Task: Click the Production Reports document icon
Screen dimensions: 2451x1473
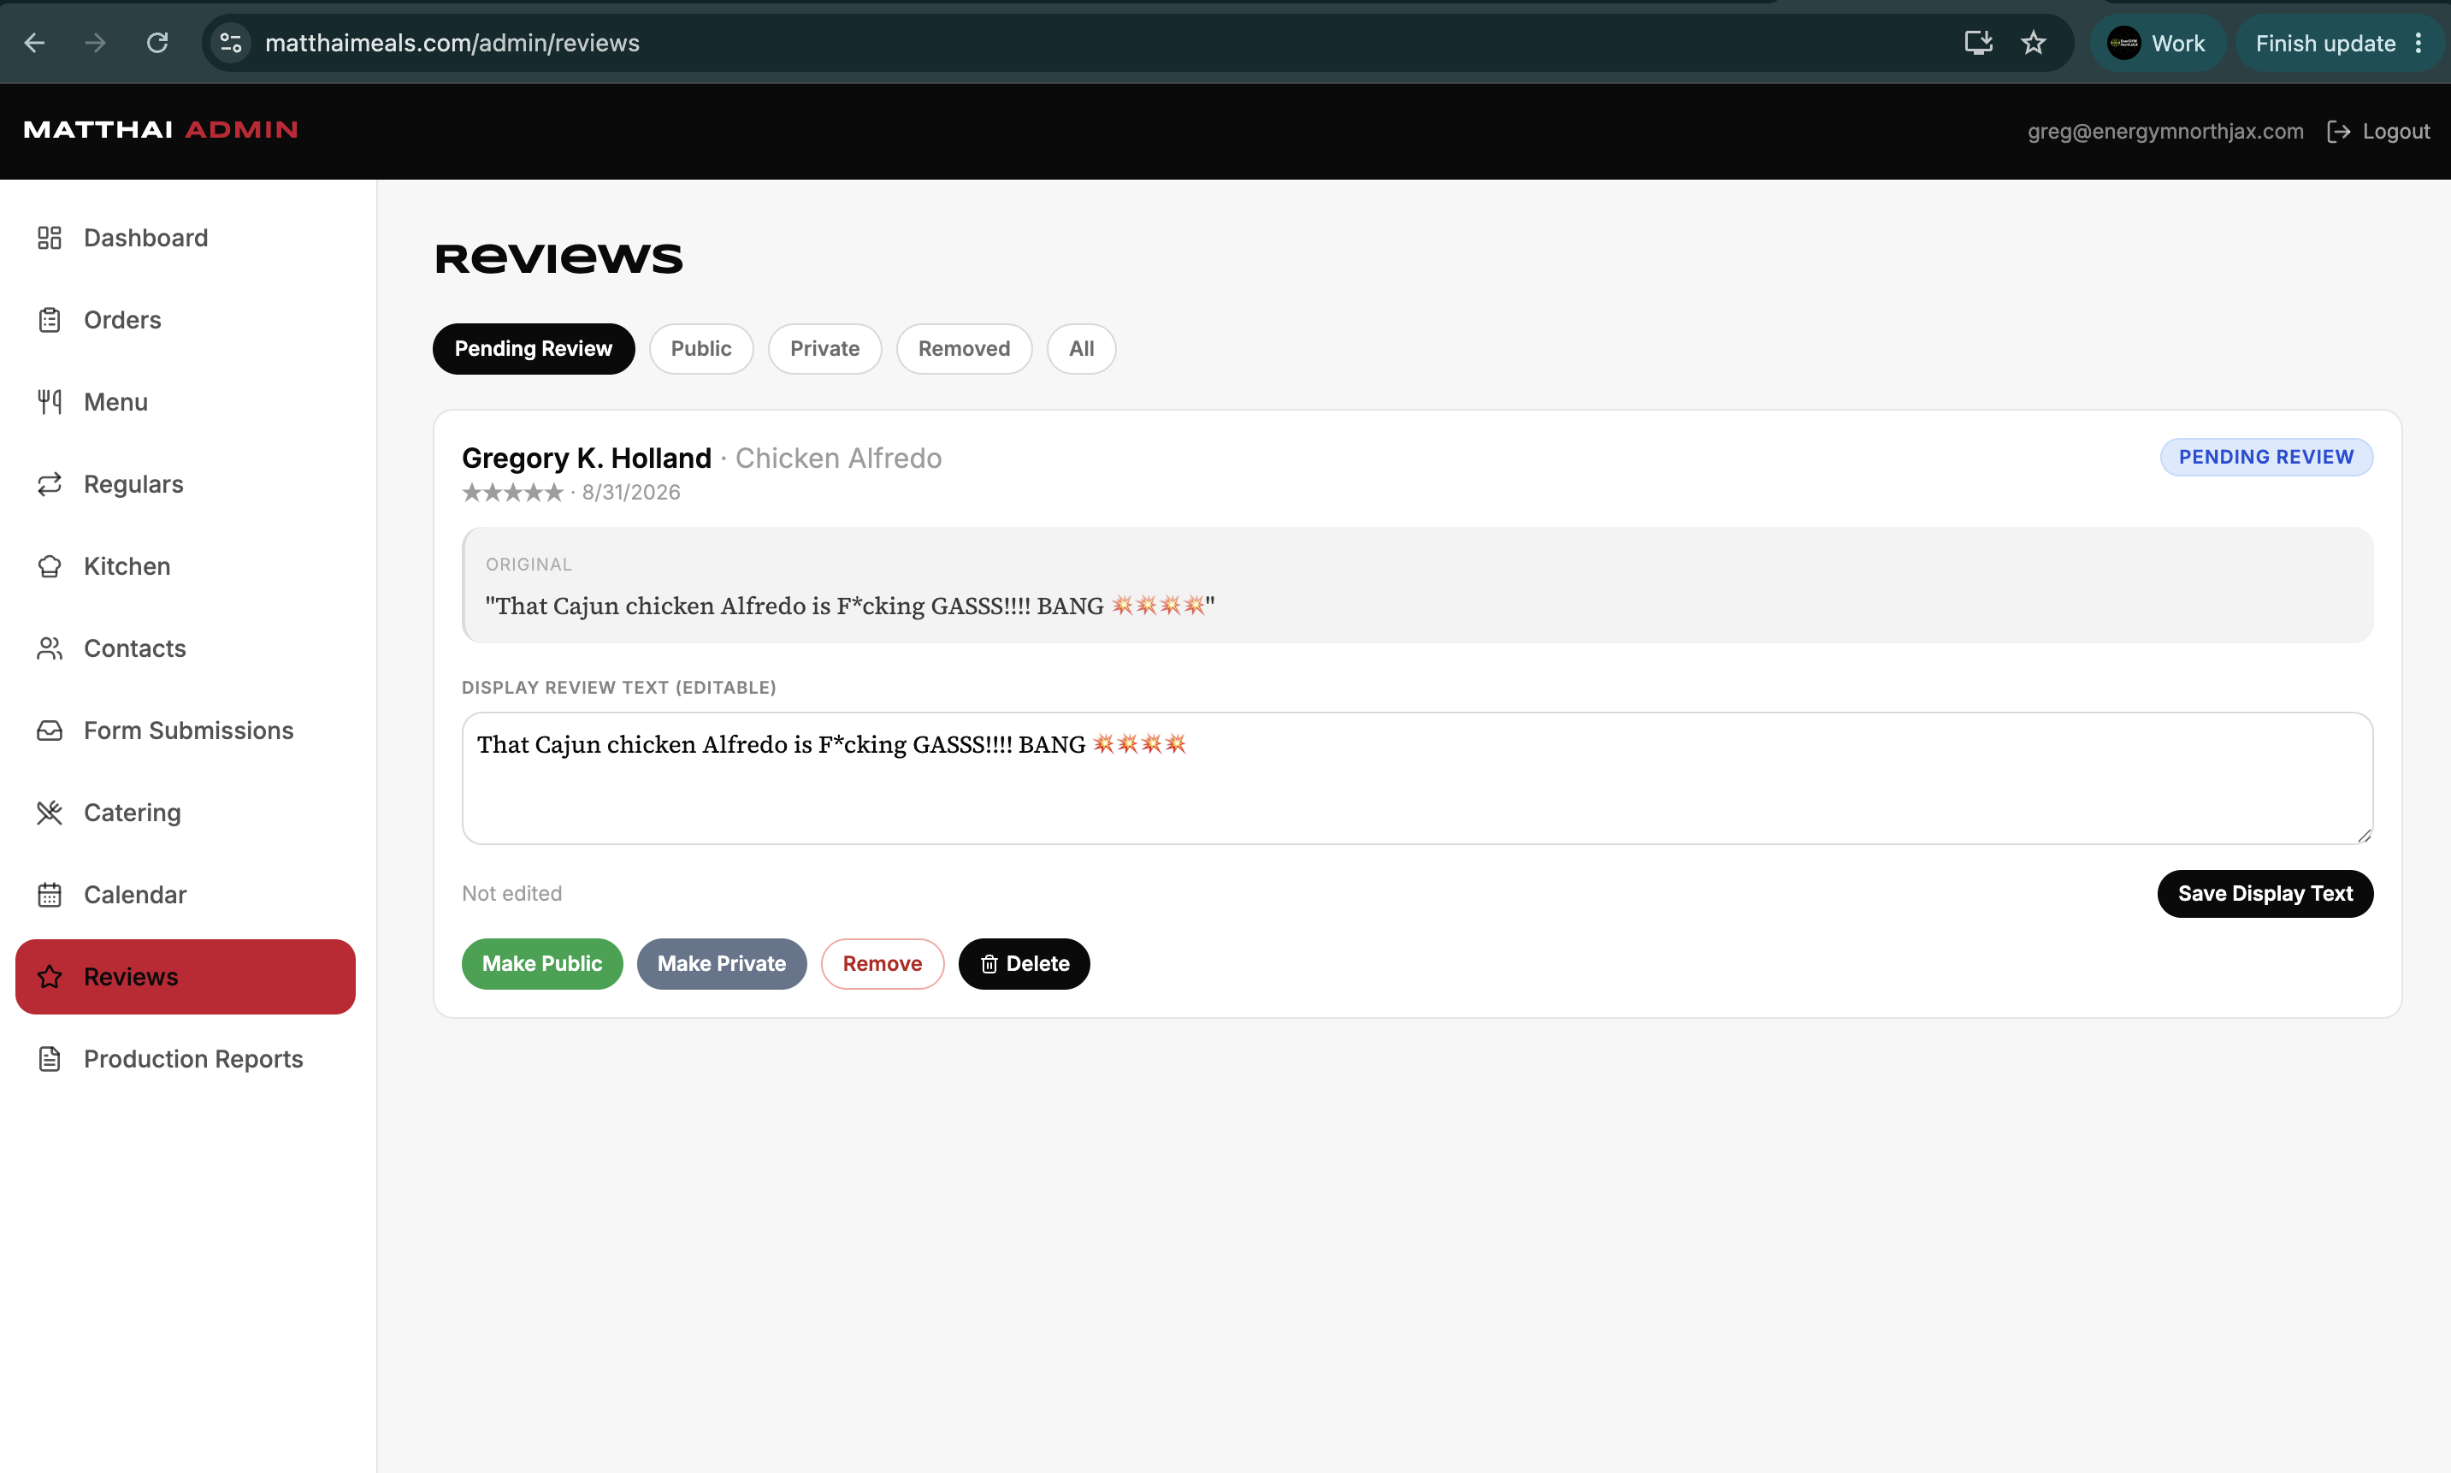Action: click(x=50, y=1059)
